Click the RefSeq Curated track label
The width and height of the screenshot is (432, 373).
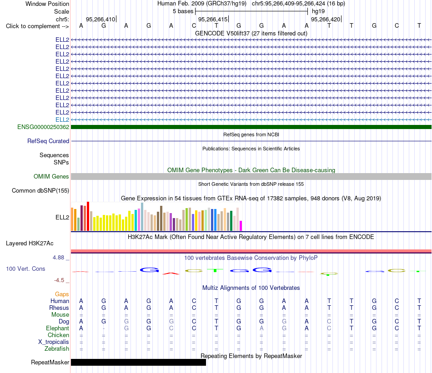[48, 141]
